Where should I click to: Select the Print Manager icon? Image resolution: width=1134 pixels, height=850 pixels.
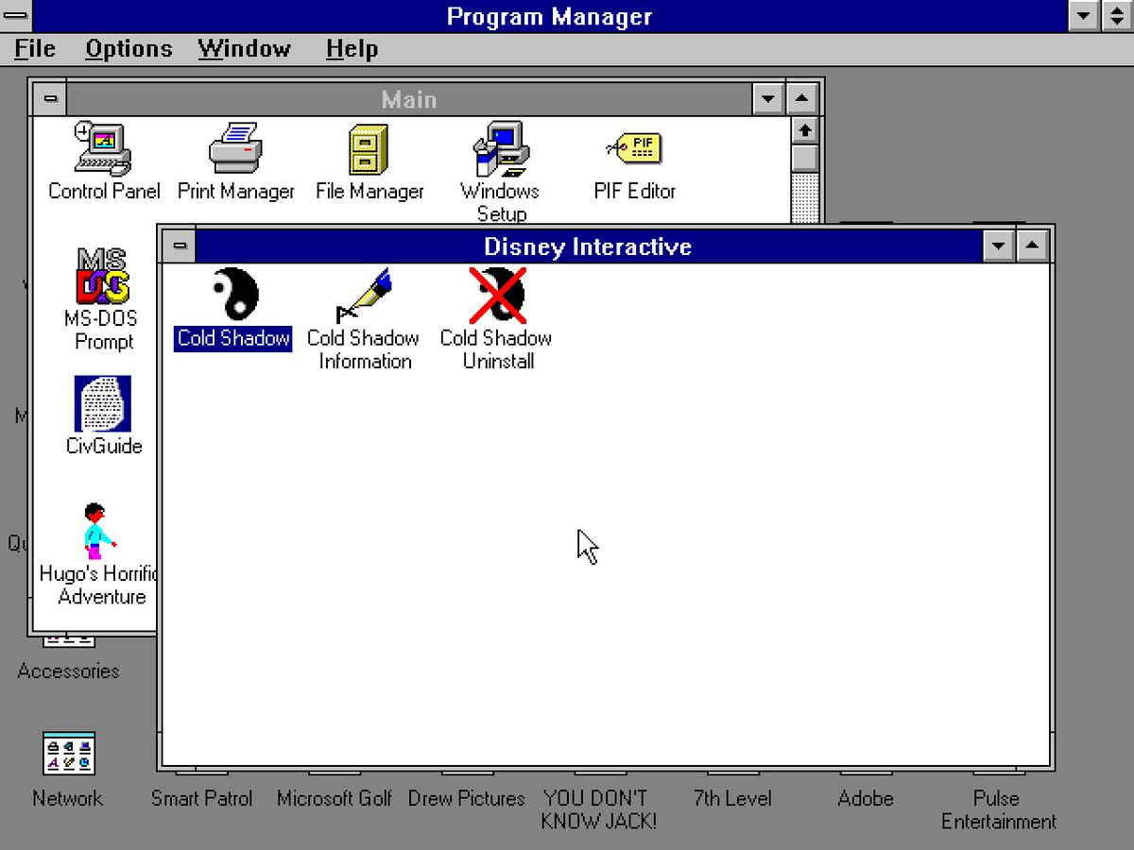(235, 149)
